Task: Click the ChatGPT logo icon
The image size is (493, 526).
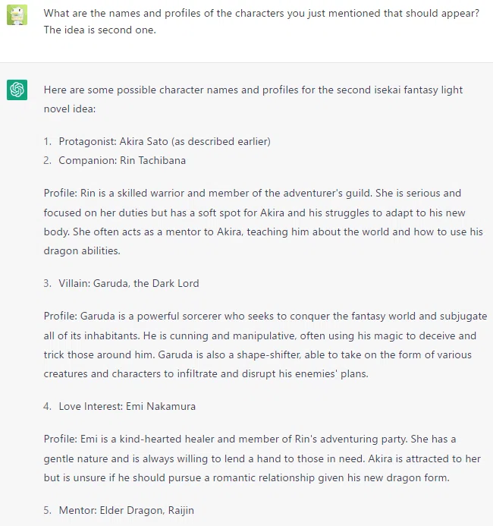Action: point(17,90)
